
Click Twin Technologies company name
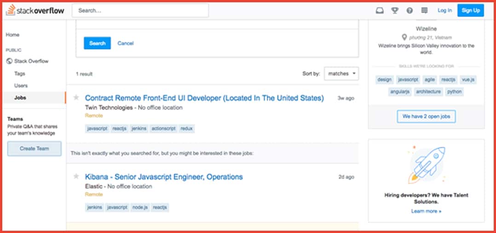coord(109,108)
